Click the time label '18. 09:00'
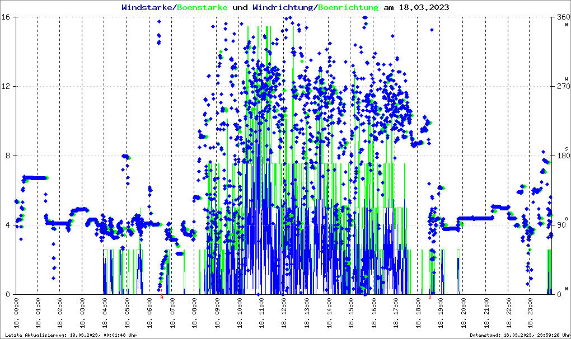 pyautogui.click(x=217, y=313)
